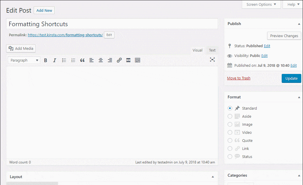Viewport: 303px width, 185px height.
Task: Switch to the Text editing tab
Action: point(212,50)
